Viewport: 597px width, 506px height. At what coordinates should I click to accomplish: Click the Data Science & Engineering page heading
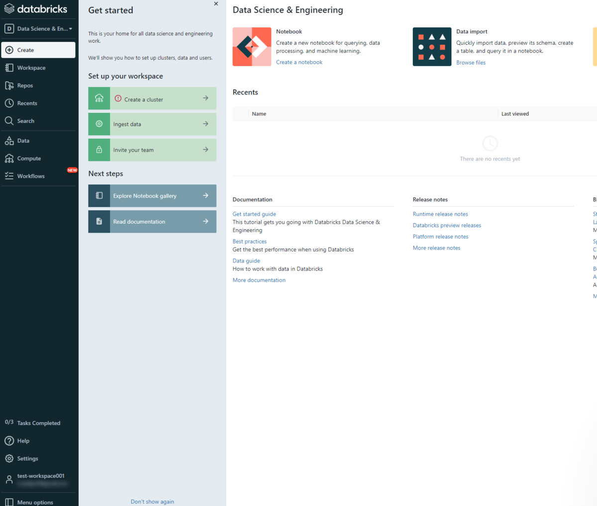[288, 10]
